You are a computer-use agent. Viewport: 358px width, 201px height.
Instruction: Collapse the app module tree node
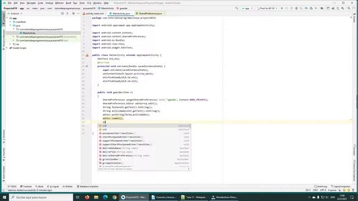7,18
